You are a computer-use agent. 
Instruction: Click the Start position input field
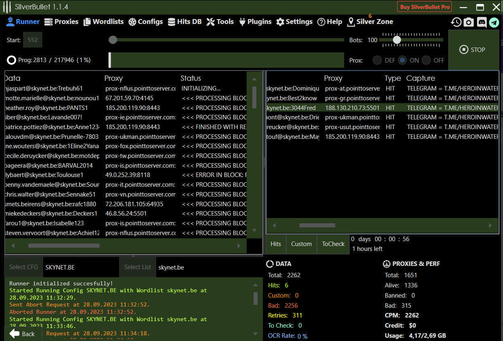(33, 40)
